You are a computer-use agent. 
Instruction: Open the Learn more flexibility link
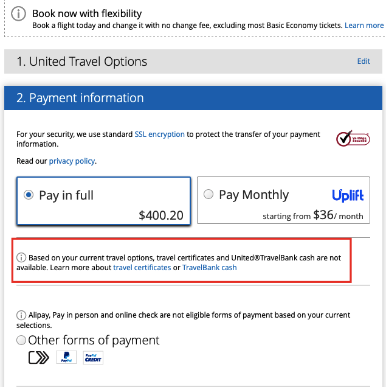coord(364,26)
